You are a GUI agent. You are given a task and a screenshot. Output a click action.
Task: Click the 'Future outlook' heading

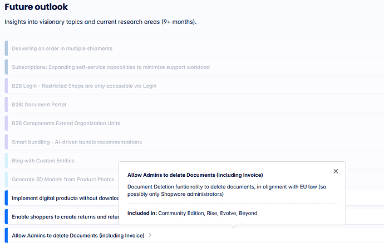(36, 7)
